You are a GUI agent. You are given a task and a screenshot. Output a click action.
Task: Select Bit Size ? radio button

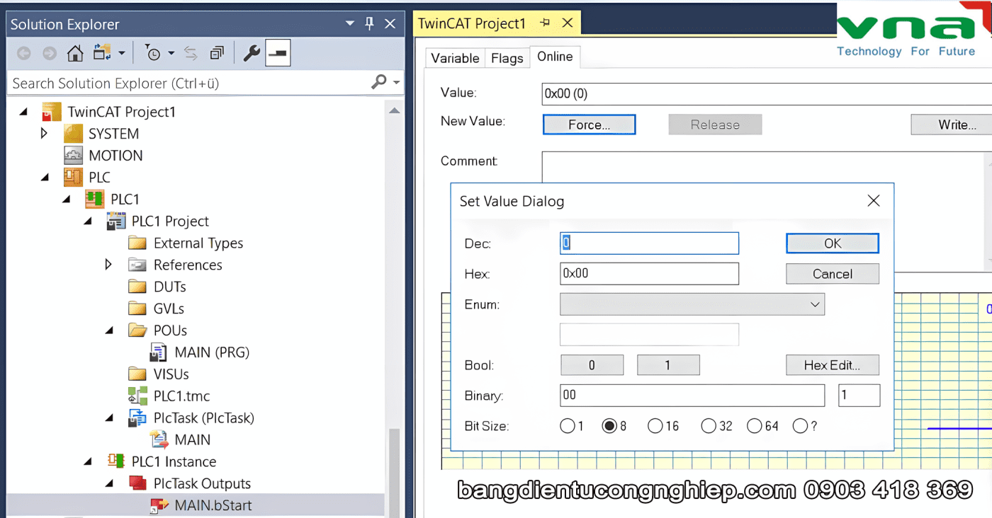tap(800, 426)
